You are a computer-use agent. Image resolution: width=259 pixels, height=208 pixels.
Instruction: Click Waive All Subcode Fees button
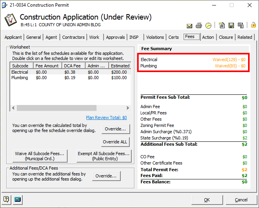pyautogui.click(x=40, y=156)
